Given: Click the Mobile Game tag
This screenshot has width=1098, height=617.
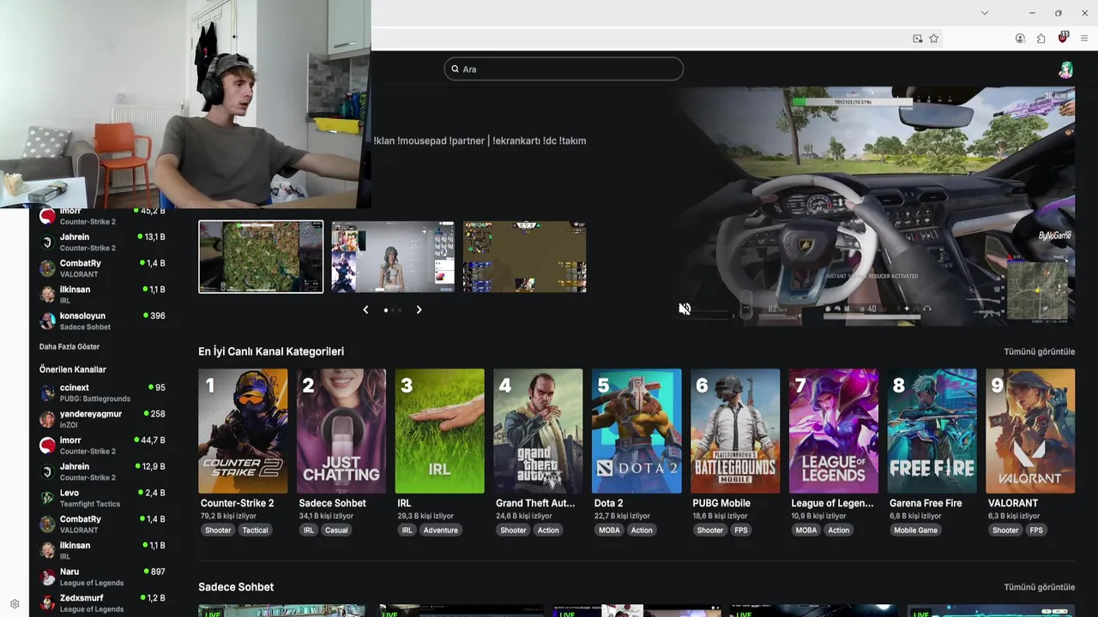Looking at the screenshot, I should [x=916, y=530].
